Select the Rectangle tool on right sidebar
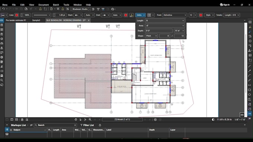 pyautogui.click(x=250, y=90)
